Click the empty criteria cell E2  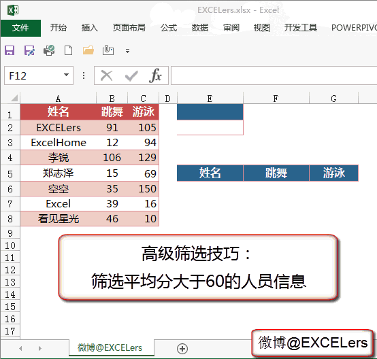click(x=210, y=127)
